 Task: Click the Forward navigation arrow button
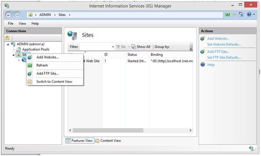click(x=17, y=15)
